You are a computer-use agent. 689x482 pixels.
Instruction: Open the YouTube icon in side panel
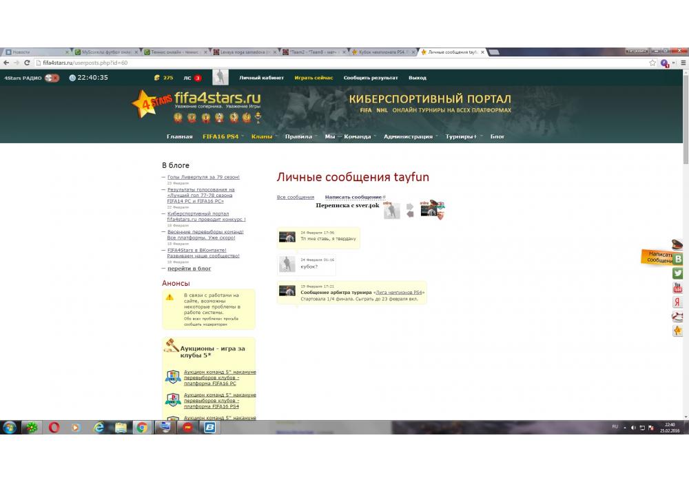(678, 288)
